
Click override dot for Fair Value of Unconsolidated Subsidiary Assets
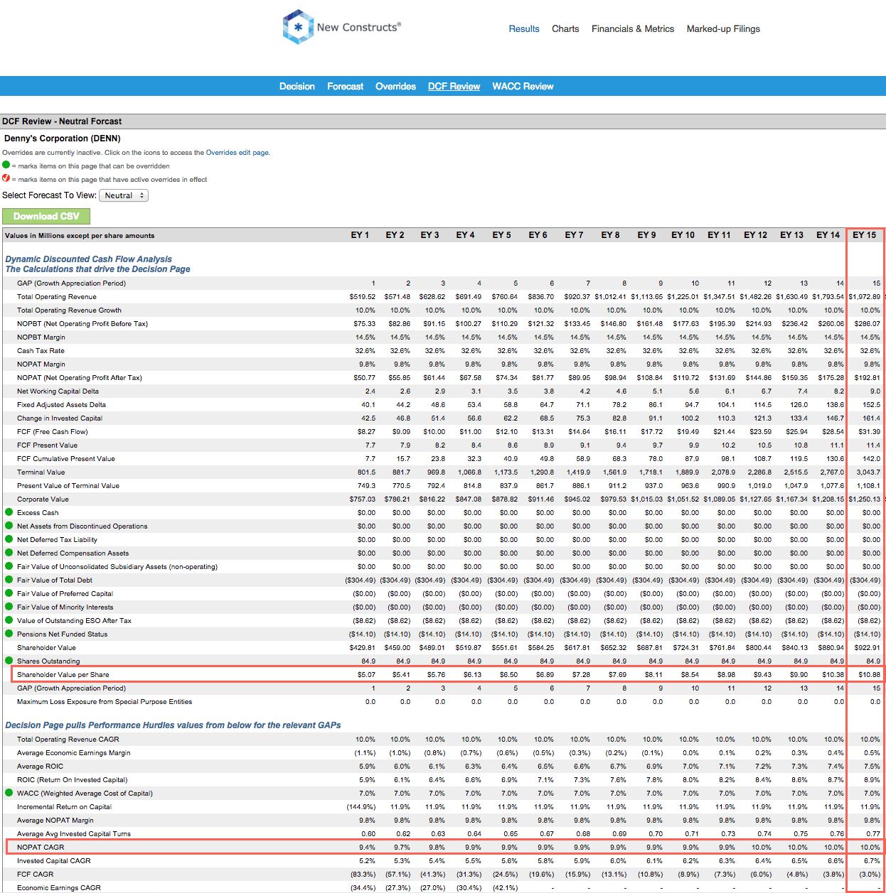pos(9,566)
